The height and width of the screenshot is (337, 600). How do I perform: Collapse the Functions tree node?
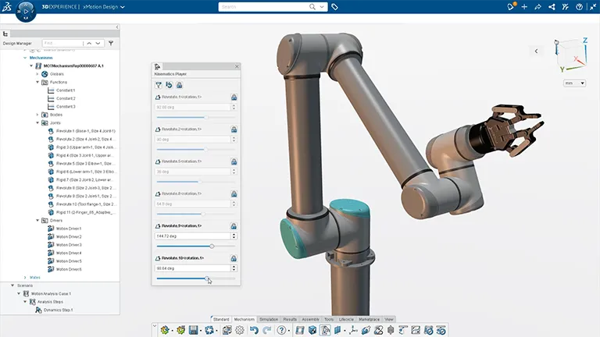point(37,82)
